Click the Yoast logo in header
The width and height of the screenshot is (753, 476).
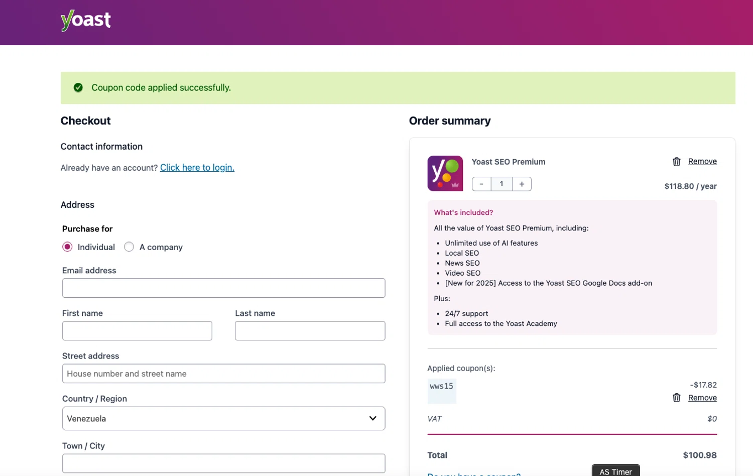(86, 20)
